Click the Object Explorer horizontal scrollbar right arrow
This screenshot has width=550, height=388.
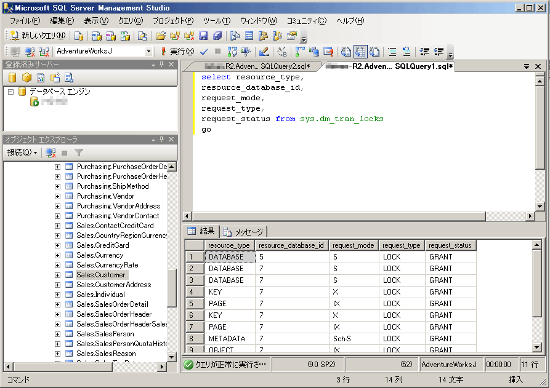[x=162, y=366]
